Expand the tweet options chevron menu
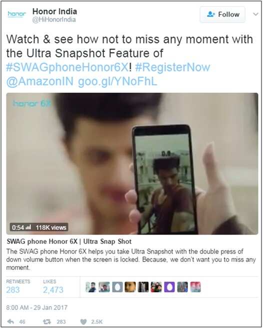Viewport: 263px width, 328px height. (255, 14)
